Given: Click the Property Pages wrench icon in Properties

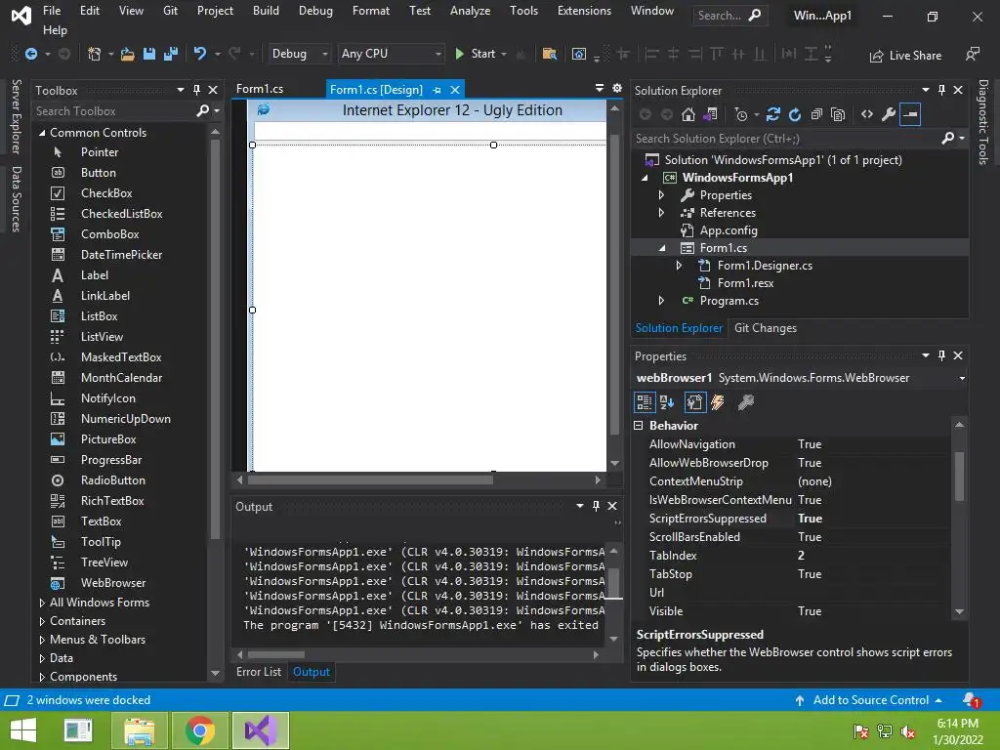Looking at the screenshot, I should click(x=745, y=402).
